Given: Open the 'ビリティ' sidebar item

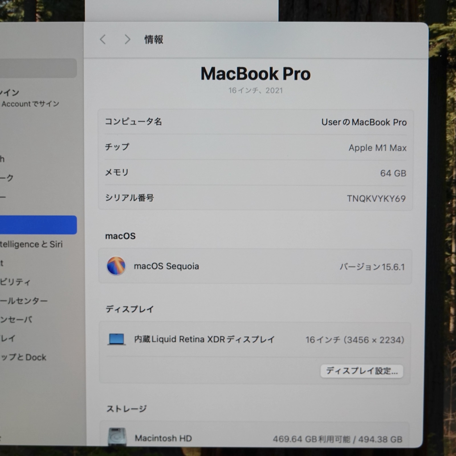Looking at the screenshot, I should tap(15, 282).
